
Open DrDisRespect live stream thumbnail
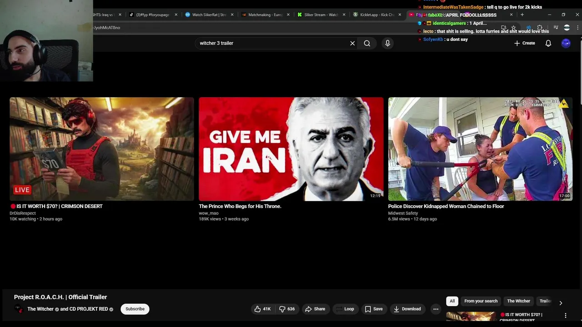click(102, 149)
